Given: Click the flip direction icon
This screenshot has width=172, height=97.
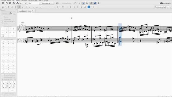Looking at the screenshot, I should coord(85,7).
